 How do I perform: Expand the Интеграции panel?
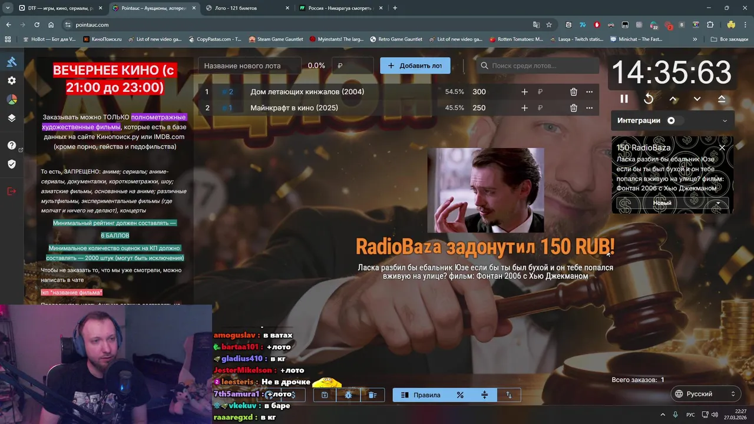click(x=725, y=121)
